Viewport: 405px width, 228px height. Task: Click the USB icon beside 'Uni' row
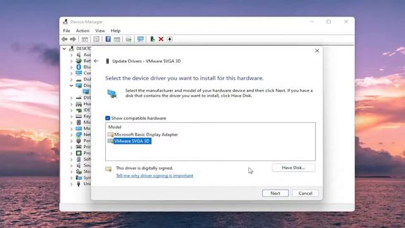[x=78, y=184]
